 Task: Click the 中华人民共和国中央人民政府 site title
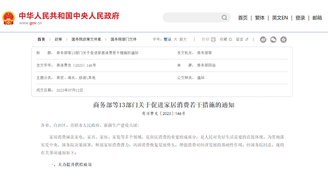tap(69, 16)
